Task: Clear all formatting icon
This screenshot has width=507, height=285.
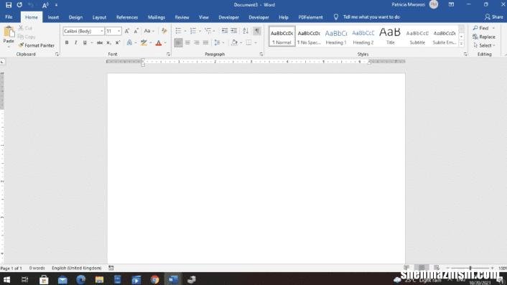Action: [164, 31]
